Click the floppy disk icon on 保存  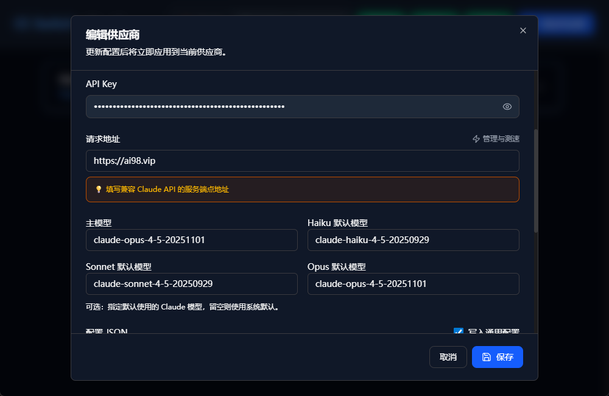point(486,357)
